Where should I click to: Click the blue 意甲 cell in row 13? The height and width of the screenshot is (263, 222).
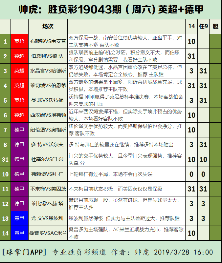coord(19,218)
